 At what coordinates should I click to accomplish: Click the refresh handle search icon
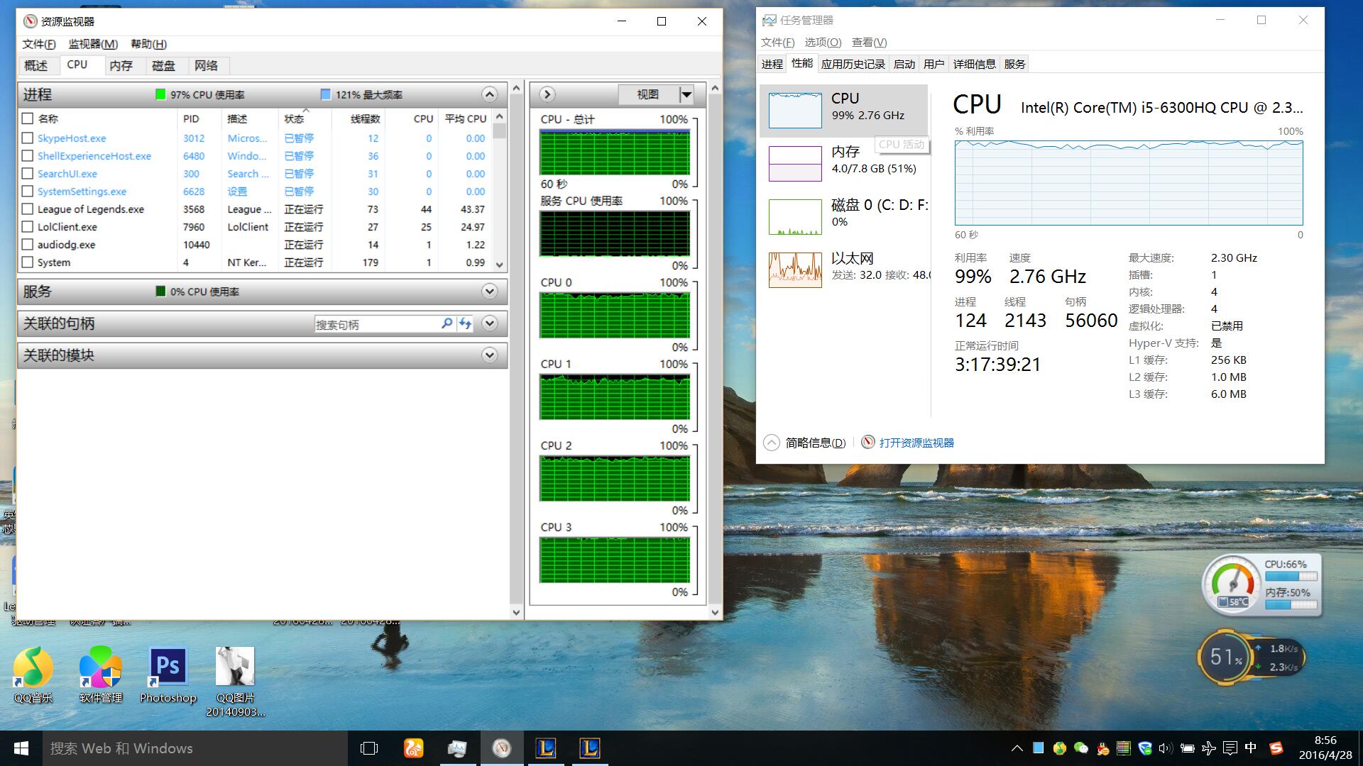pyautogui.click(x=465, y=323)
